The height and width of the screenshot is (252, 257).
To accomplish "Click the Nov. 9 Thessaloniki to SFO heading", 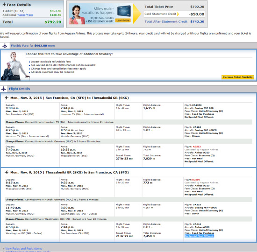I will click(70, 172).
